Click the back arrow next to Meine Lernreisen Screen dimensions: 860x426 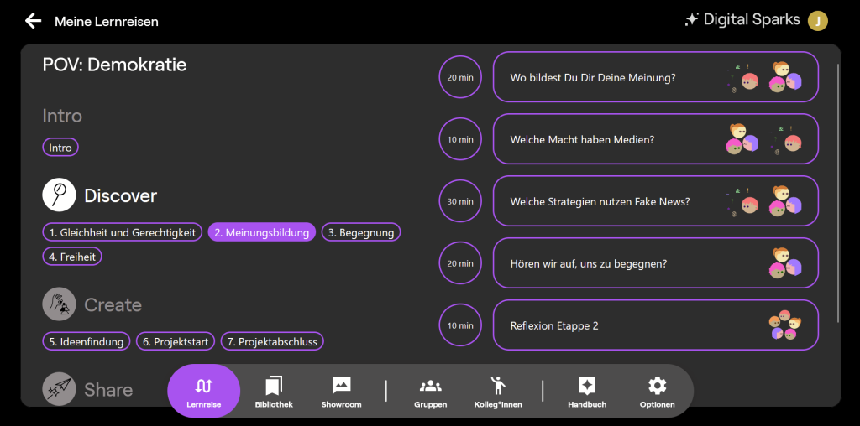tap(33, 21)
